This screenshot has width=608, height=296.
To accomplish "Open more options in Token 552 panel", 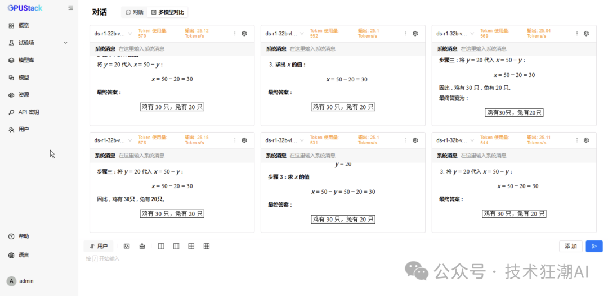I will pos(405,33).
